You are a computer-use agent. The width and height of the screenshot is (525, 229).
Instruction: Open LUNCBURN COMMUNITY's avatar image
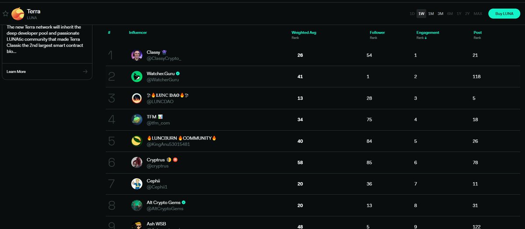point(137,141)
